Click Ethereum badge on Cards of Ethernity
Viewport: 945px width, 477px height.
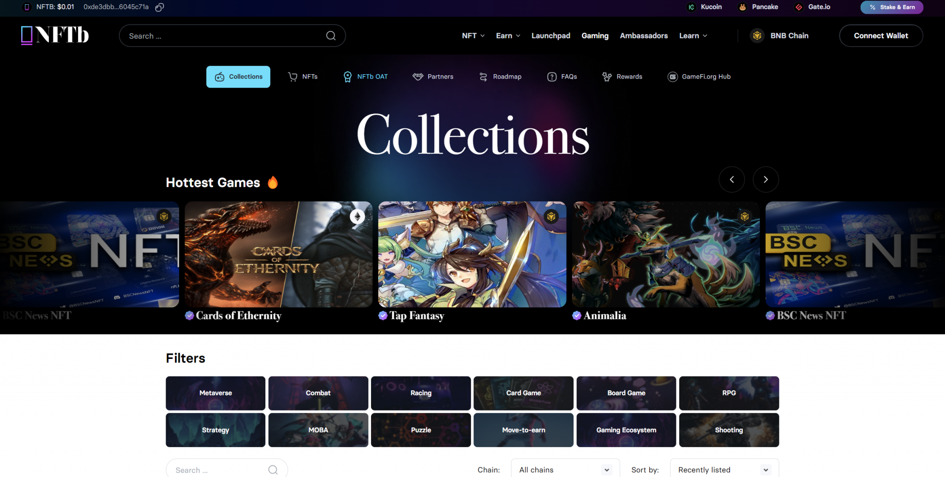pos(357,216)
